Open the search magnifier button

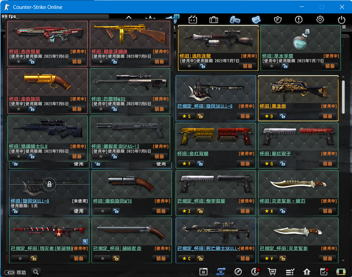pos(36,272)
